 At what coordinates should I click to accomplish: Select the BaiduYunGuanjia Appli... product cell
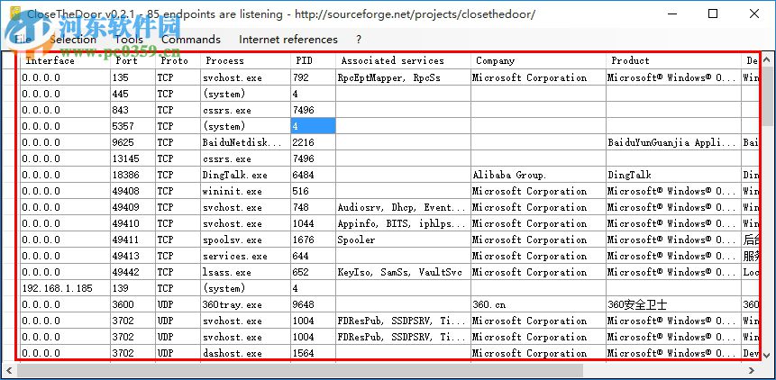[x=673, y=142]
